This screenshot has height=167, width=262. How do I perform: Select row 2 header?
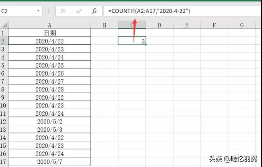4,41
